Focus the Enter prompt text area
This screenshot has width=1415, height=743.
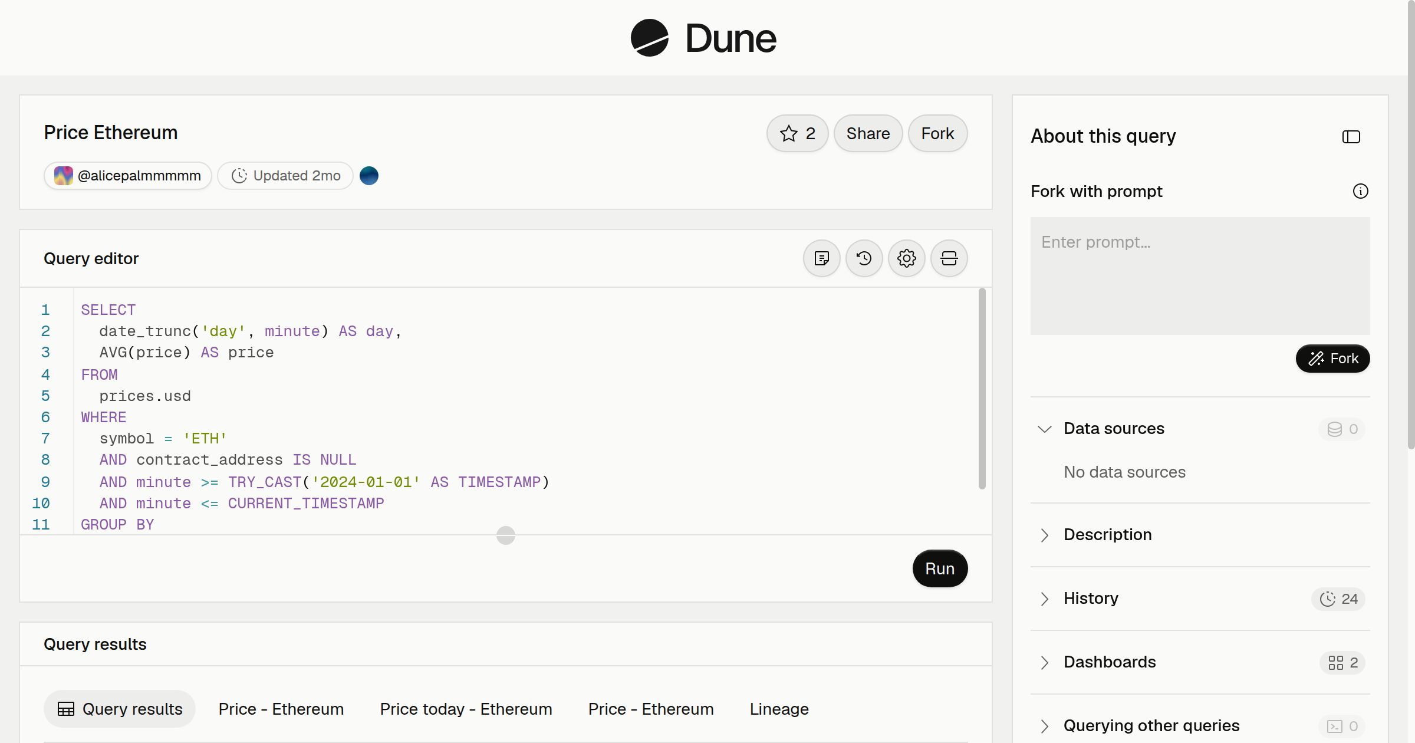click(1200, 276)
